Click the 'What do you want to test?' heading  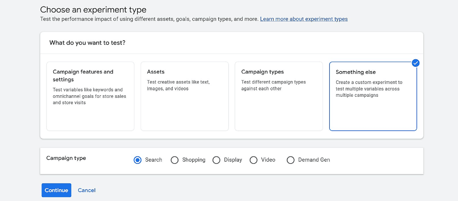point(87,43)
